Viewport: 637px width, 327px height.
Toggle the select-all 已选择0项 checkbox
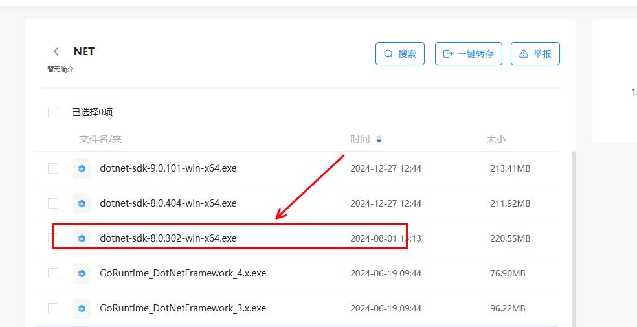[x=53, y=112]
